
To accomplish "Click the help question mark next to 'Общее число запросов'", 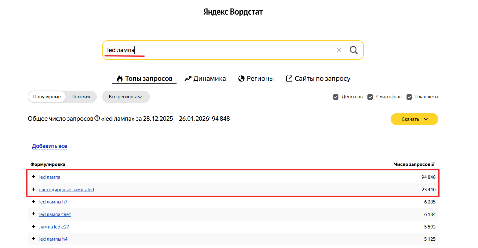I will tap(97, 118).
